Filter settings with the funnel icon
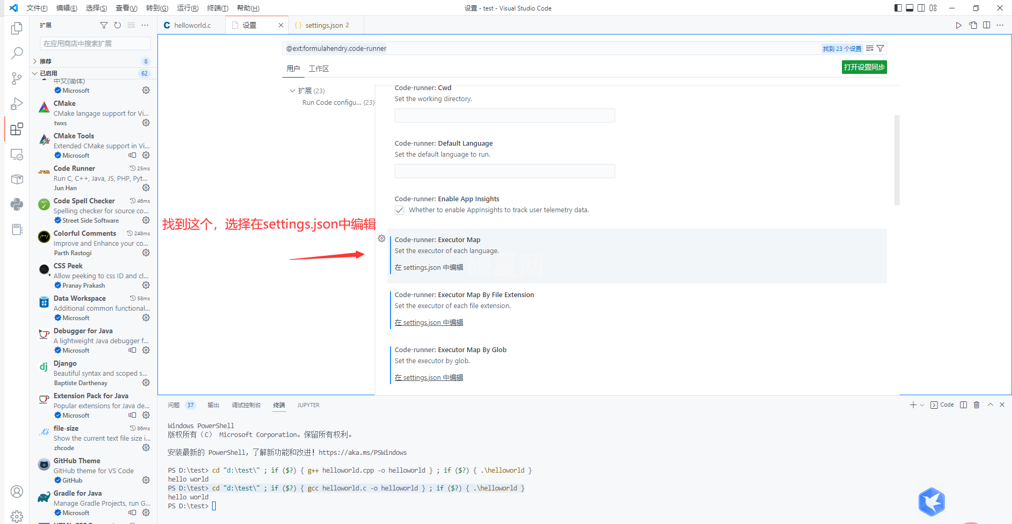The width and height of the screenshot is (1012, 524). [x=881, y=48]
